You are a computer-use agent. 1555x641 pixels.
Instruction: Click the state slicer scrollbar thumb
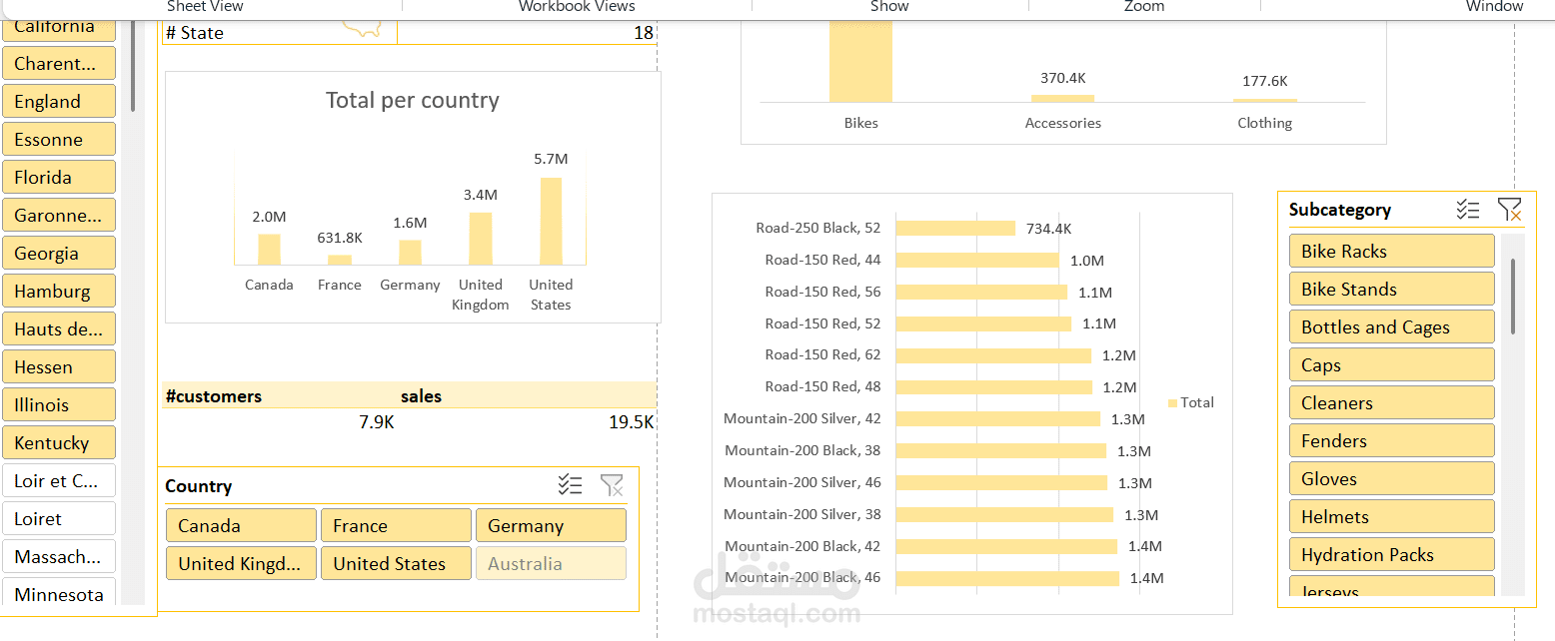tap(132, 71)
